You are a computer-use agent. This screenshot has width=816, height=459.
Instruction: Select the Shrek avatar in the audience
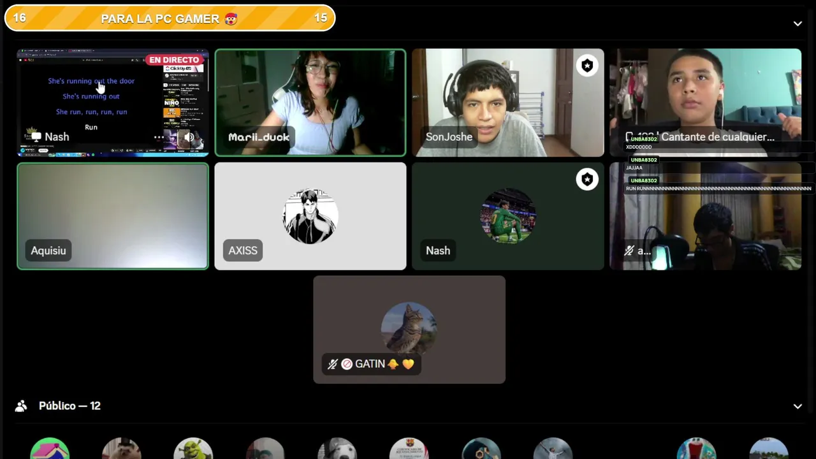click(193, 448)
